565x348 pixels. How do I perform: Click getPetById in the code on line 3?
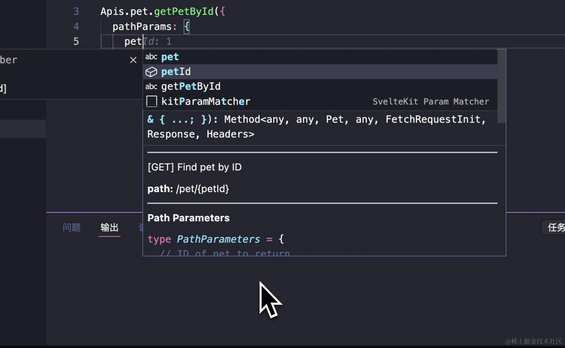[184, 11]
